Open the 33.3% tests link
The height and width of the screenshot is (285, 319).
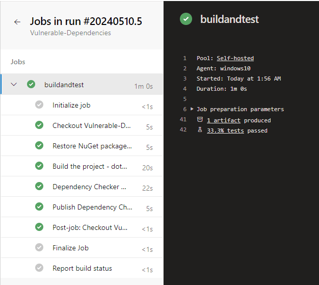[225, 131]
